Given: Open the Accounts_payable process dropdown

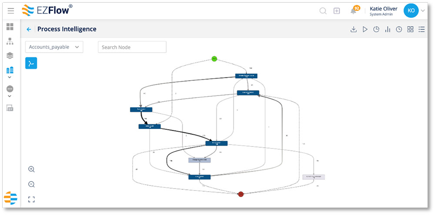Looking at the screenshot, I should click(x=54, y=47).
